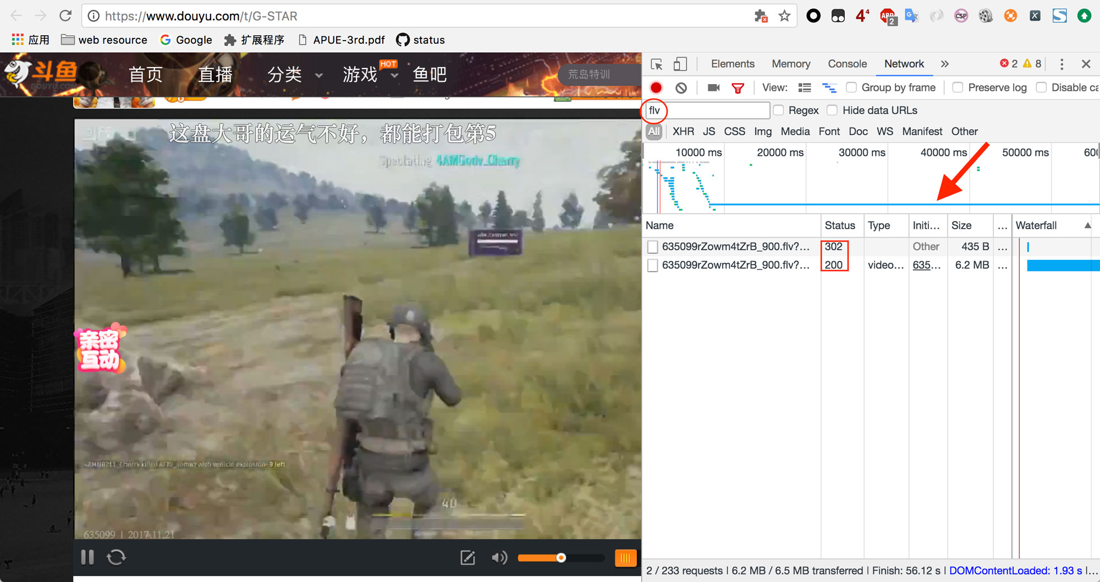Switch to the Console tab
Viewport: 1100px width, 582px height.
pyautogui.click(x=847, y=64)
